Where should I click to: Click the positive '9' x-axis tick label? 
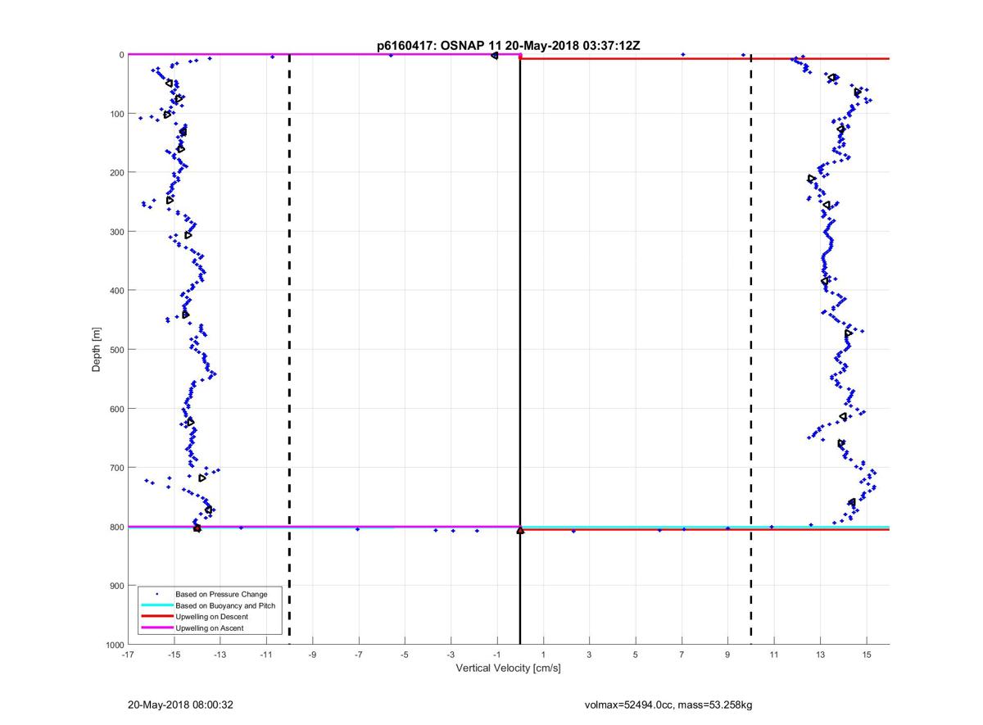(x=727, y=655)
